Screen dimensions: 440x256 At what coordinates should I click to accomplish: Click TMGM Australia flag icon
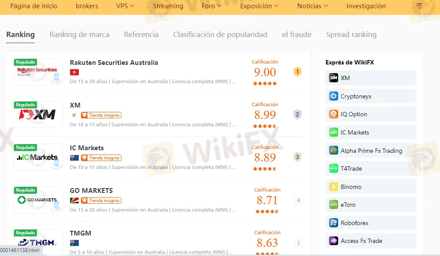click(x=74, y=243)
